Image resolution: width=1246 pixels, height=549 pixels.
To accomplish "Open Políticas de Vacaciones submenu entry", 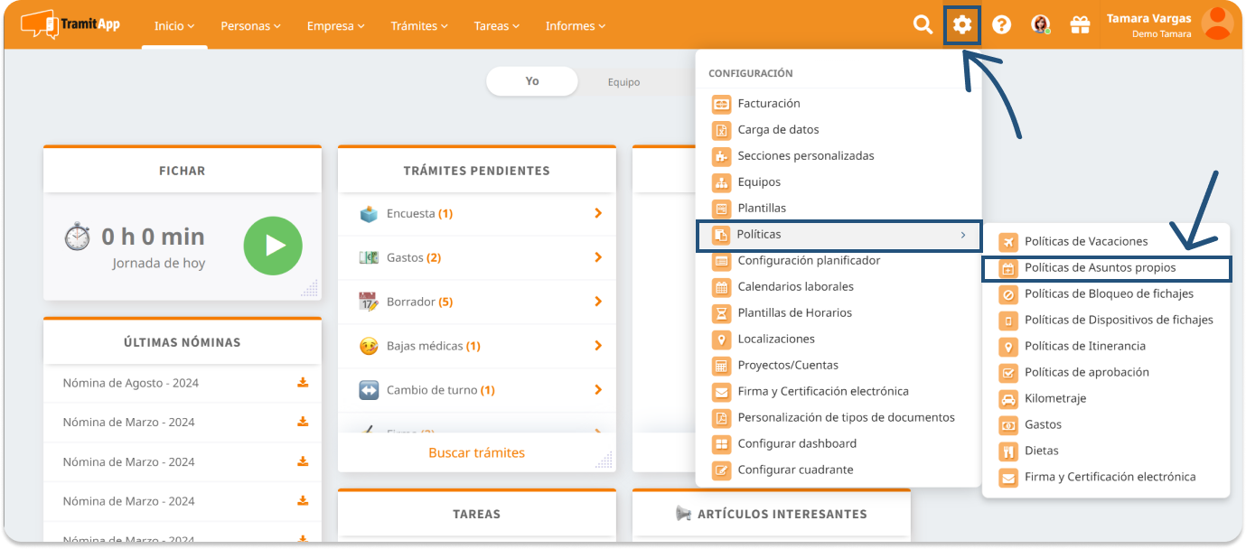I will (x=1086, y=242).
